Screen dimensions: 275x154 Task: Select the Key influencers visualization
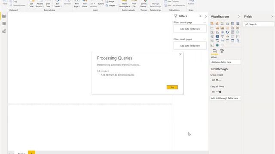212,45
